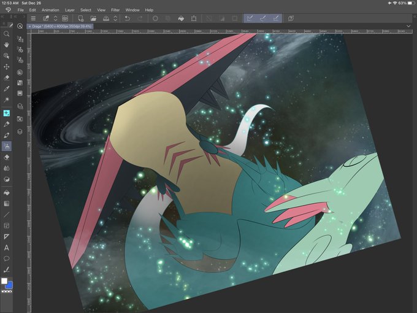Select the Text tool
This screenshot has width=417, height=313.
pos(6,248)
